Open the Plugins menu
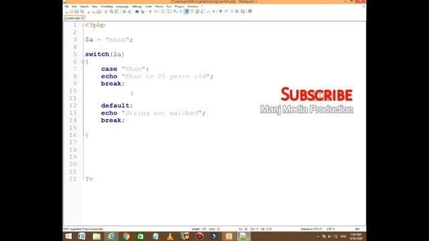 [x=180, y=6]
